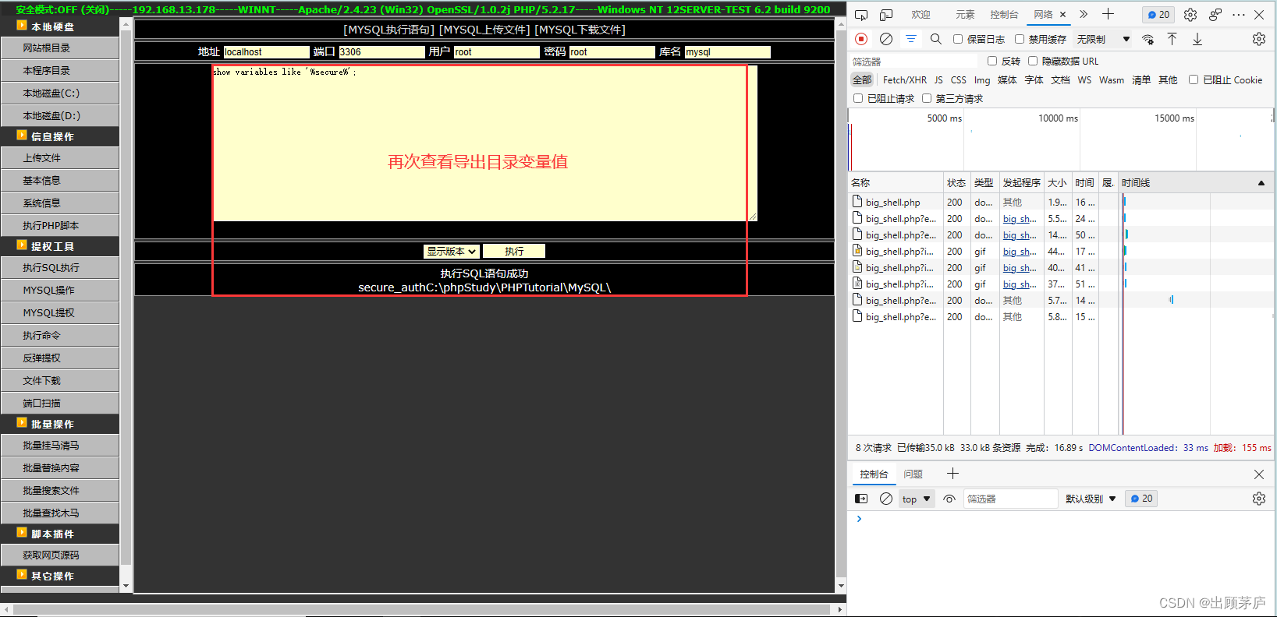Open the 无限制 throttling dropdown
The image size is (1277, 617).
pos(1103,39)
